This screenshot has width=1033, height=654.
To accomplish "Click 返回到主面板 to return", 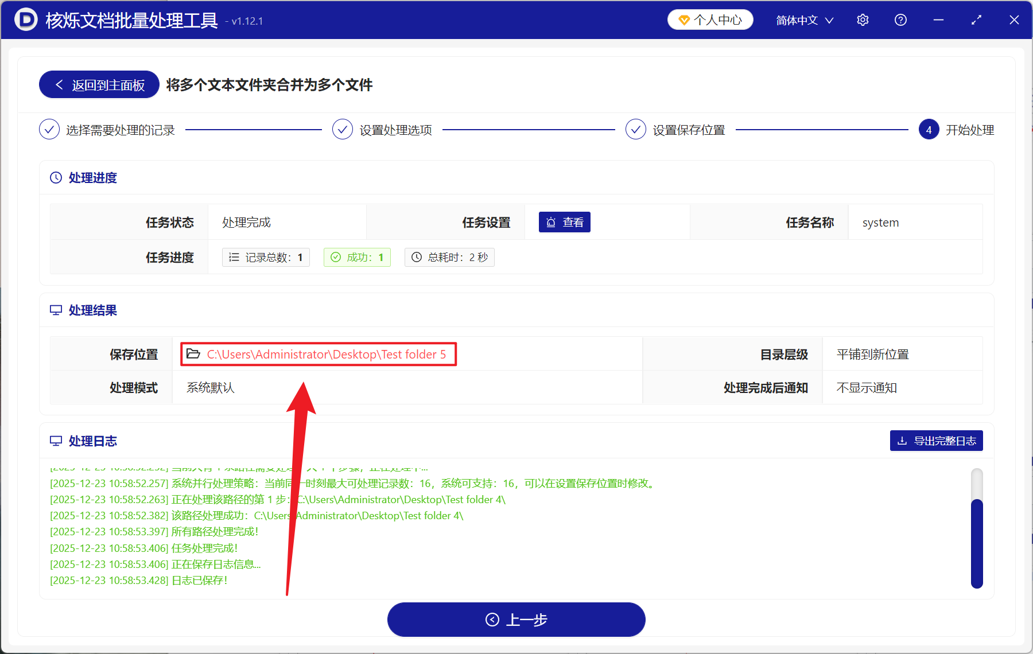I will [98, 84].
